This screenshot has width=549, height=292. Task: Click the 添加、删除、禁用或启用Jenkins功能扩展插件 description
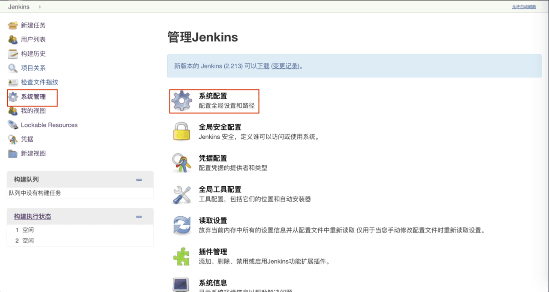(x=264, y=261)
